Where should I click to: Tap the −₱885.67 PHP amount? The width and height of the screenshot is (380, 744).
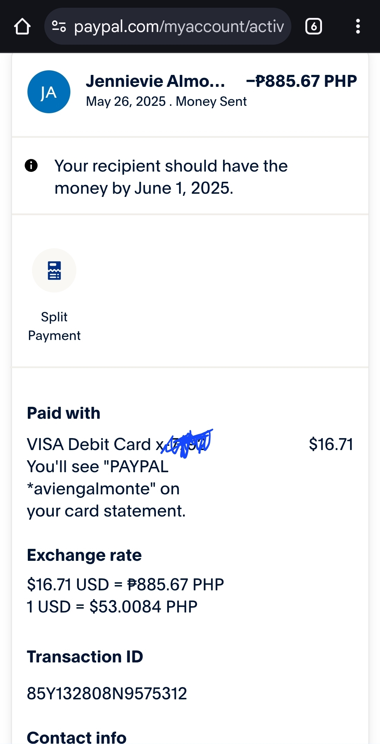(301, 81)
